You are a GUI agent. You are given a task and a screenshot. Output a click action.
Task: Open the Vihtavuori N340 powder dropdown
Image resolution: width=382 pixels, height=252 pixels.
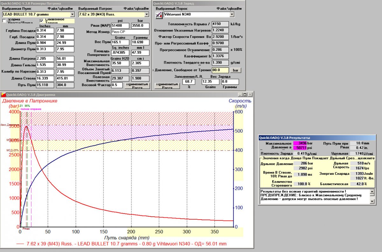point(231,14)
